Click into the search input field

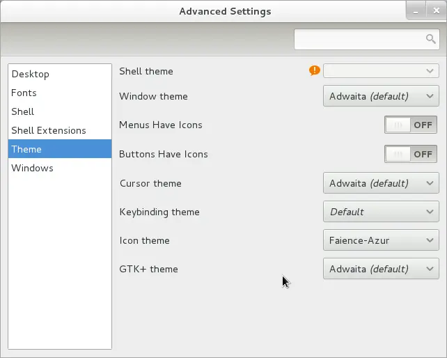pyautogui.click(x=367, y=40)
